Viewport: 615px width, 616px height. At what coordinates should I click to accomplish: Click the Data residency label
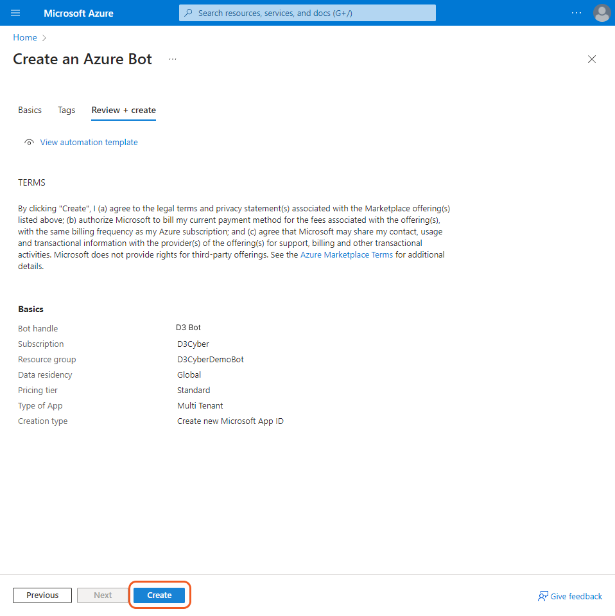pos(45,374)
